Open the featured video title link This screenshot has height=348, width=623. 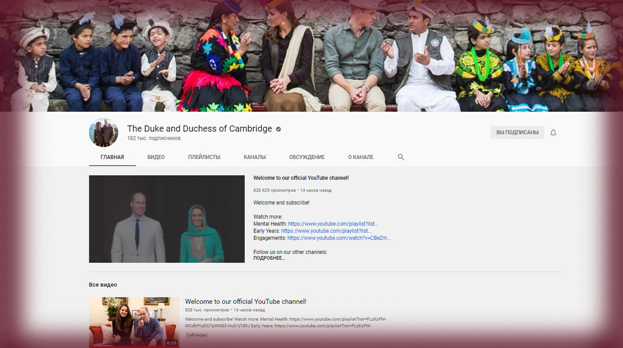point(301,178)
